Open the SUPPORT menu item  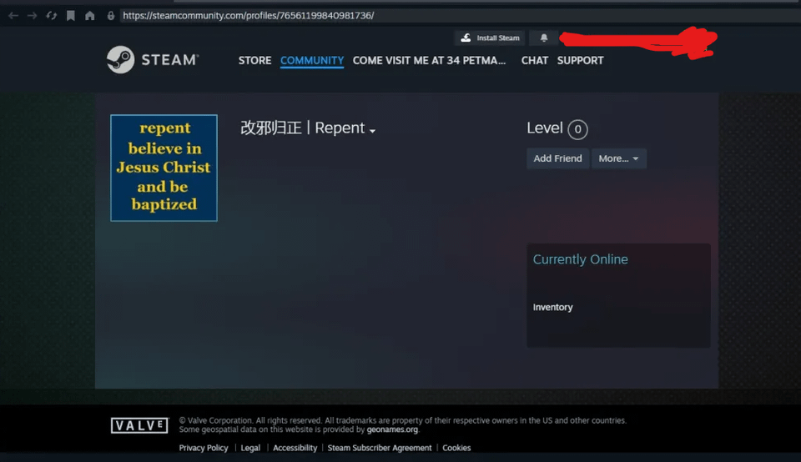pyautogui.click(x=580, y=60)
